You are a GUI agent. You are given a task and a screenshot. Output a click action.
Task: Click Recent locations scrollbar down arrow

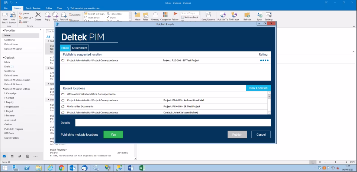(269, 113)
